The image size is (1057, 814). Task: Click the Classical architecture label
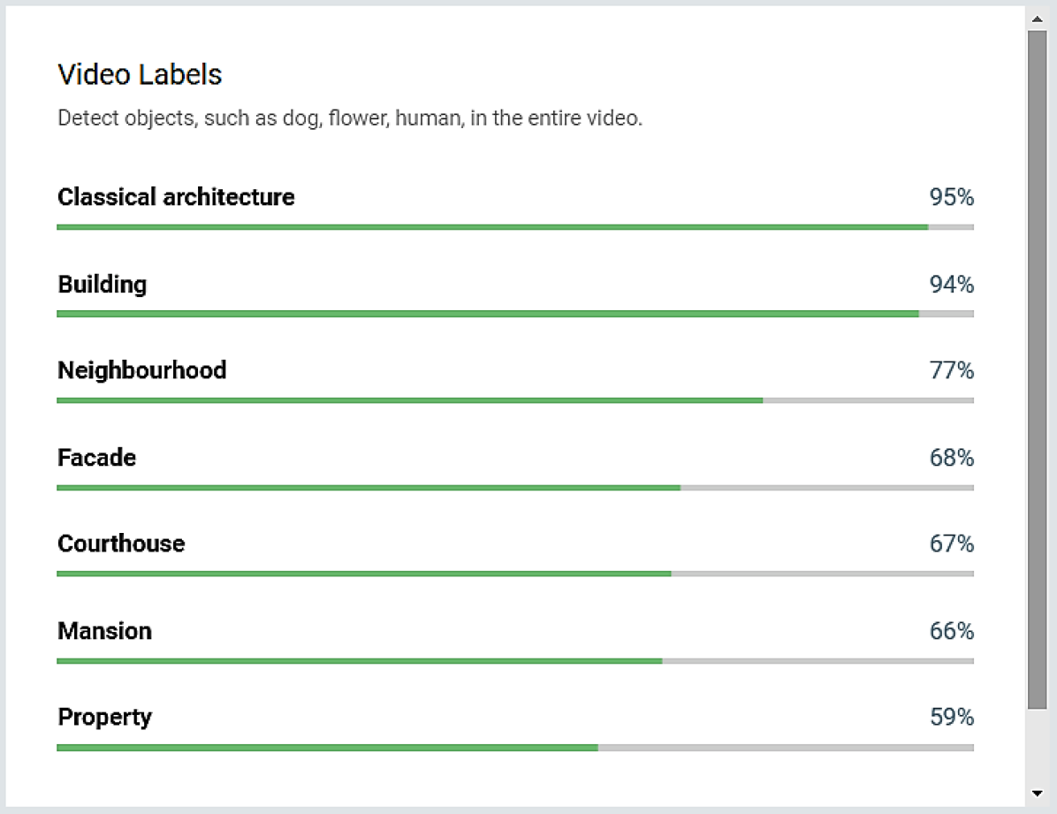(176, 196)
